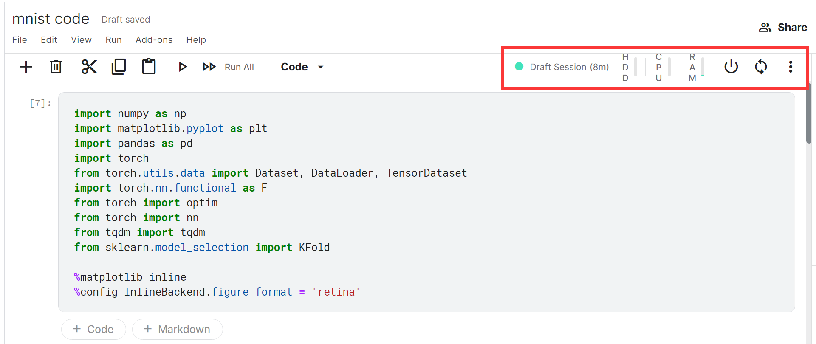The height and width of the screenshot is (344, 816).
Task: Open the three-dot session options menu
Action: (791, 67)
